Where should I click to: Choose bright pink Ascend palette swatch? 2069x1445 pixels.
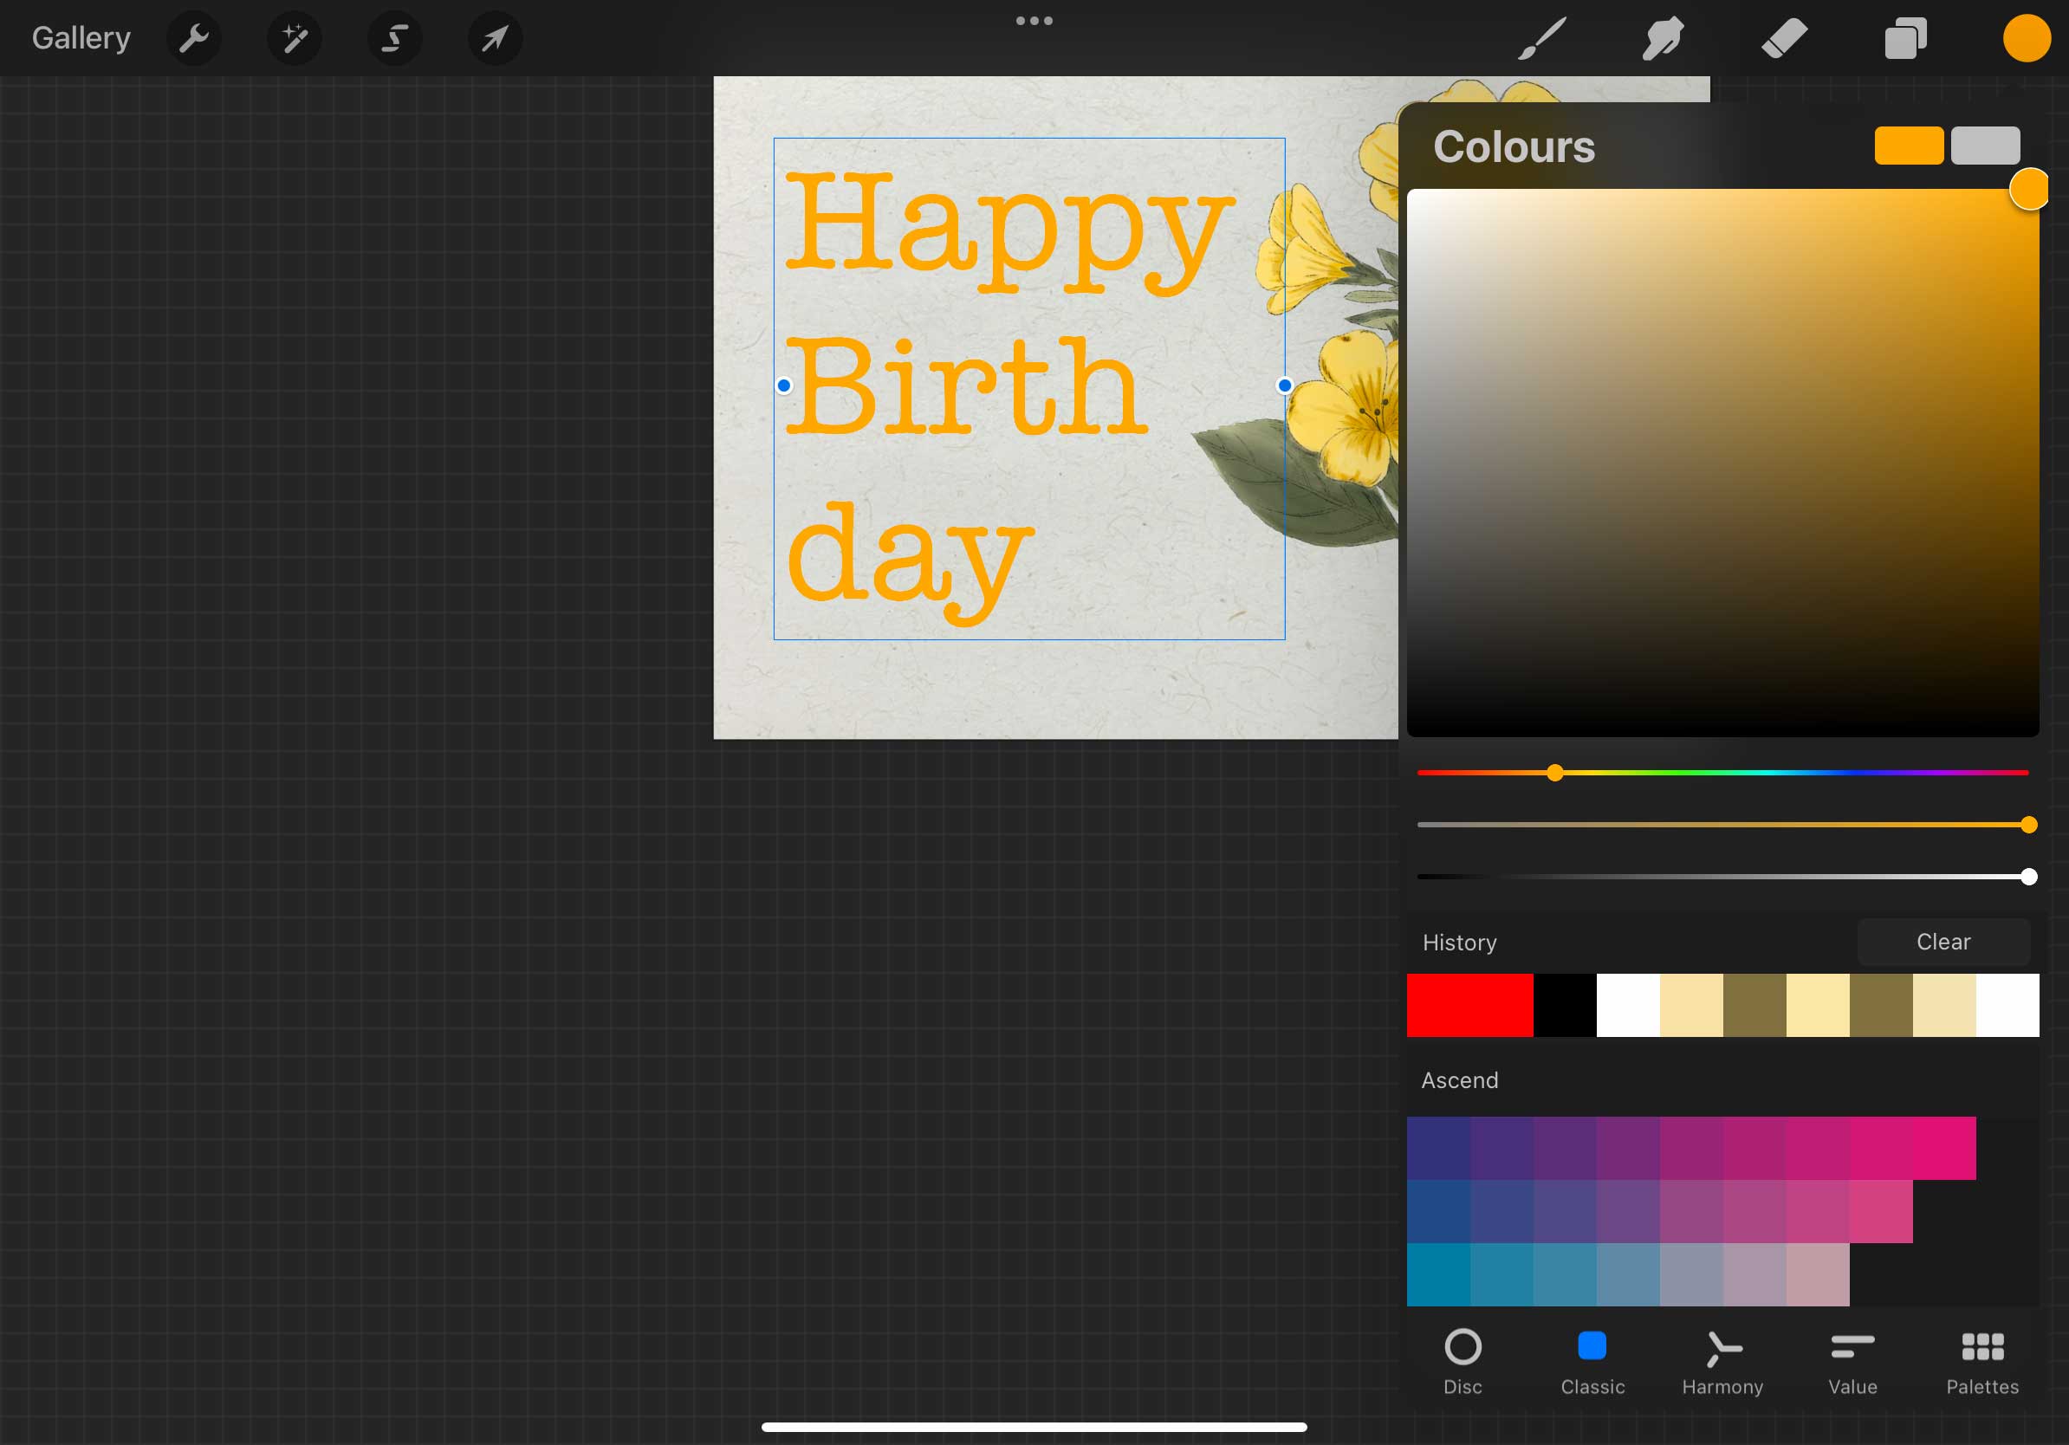[1943, 1148]
